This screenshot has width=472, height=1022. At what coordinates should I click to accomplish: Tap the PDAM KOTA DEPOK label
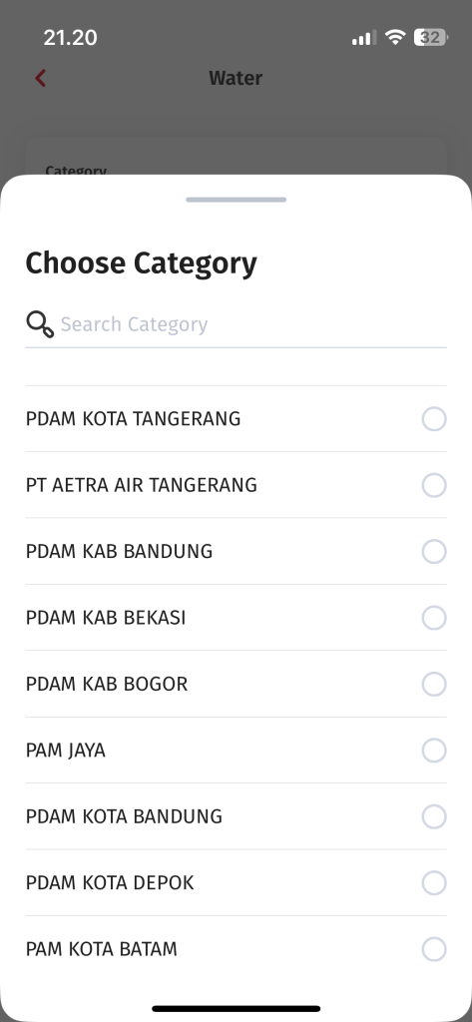(110, 882)
